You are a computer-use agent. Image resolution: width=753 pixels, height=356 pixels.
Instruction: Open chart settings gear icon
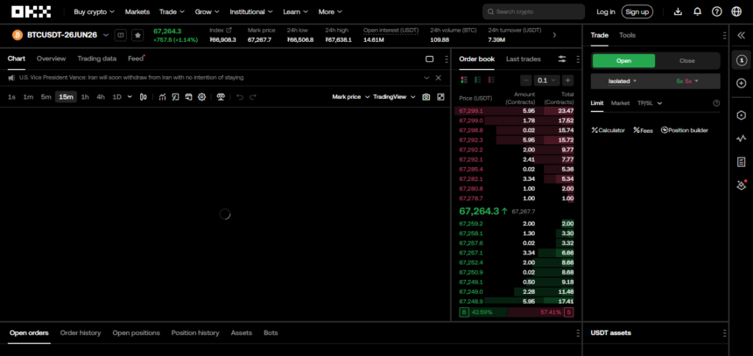pyautogui.click(x=201, y=96)
